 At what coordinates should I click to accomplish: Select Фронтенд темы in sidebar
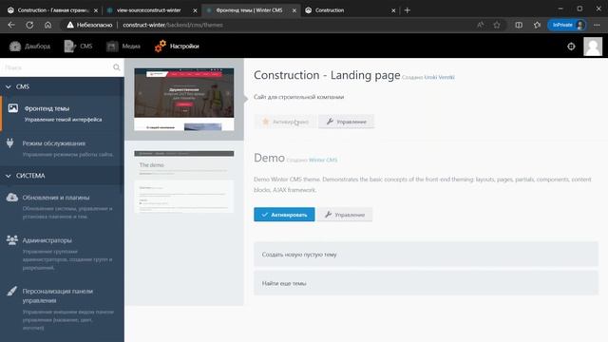(x=62, y=114)
